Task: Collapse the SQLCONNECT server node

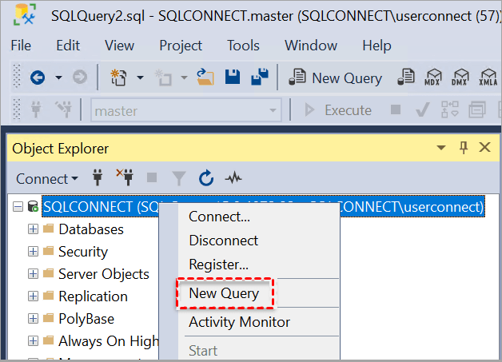Action: [18, 207]
